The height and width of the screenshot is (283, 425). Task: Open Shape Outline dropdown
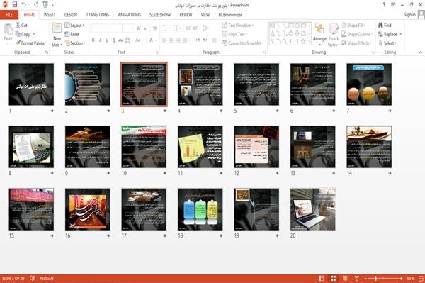[x=357, y=34]
